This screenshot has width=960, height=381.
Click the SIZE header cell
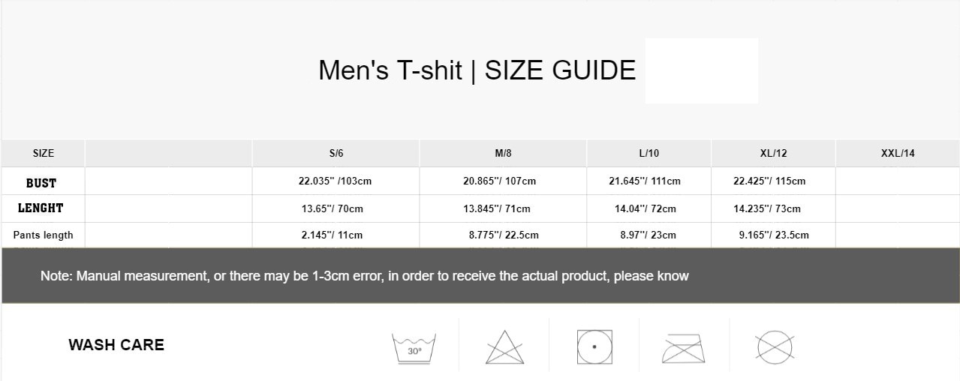pos(44,153)
